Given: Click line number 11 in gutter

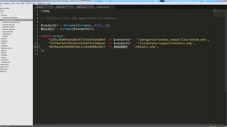Looking at the screenshot, I should coord(36,47).
